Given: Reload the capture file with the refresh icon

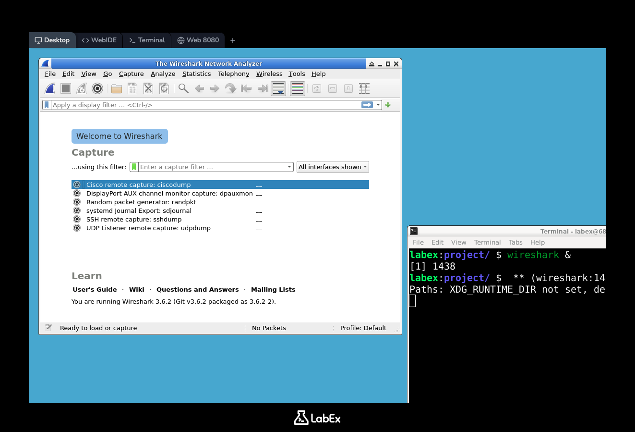Looking at the screenshot, I should click(x=164, y=88).
